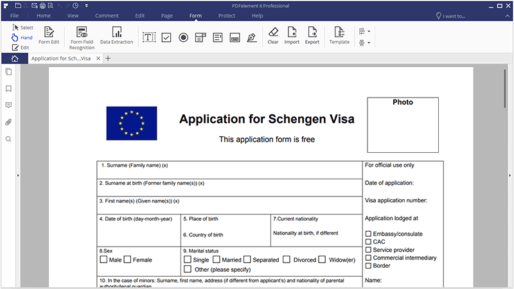
Task: Open the page thumbnails panel
Action: coord(8,72)
